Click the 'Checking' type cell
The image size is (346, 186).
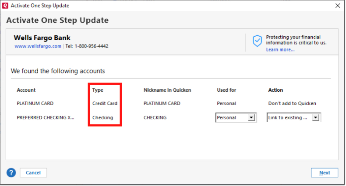point(102,117)
